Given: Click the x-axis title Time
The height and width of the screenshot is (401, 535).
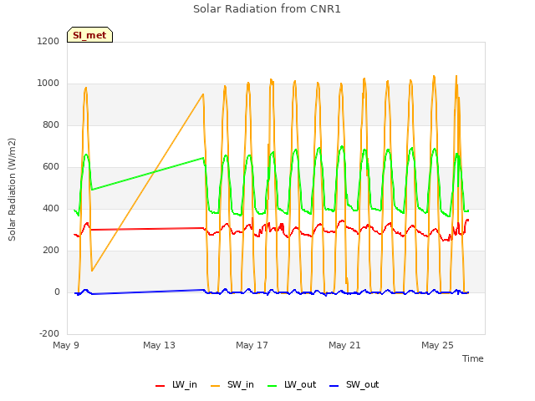Looking at the screenshot, I should click(x=472, y=358).
